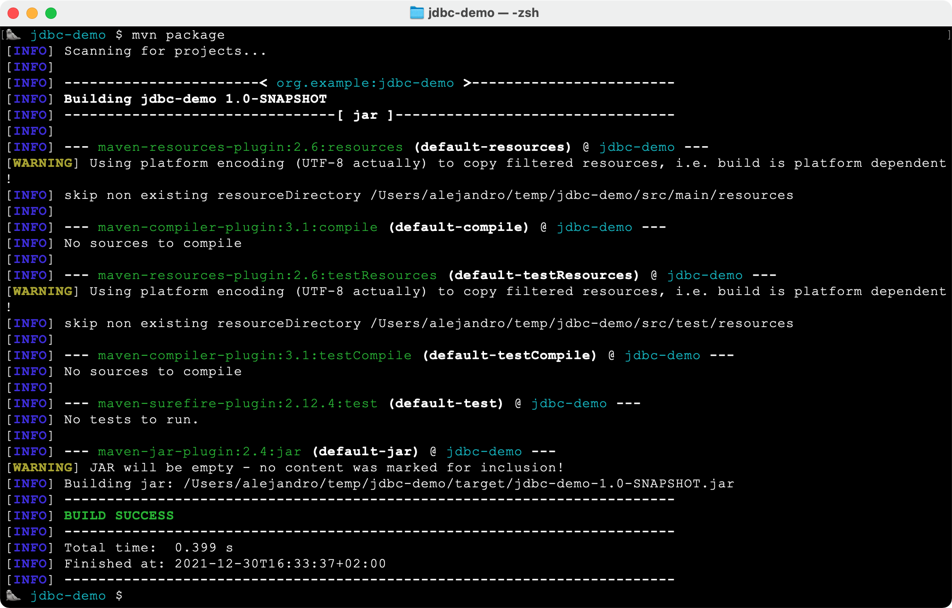Click the bird icon beside the first mvn command

(x=13, y=34)
